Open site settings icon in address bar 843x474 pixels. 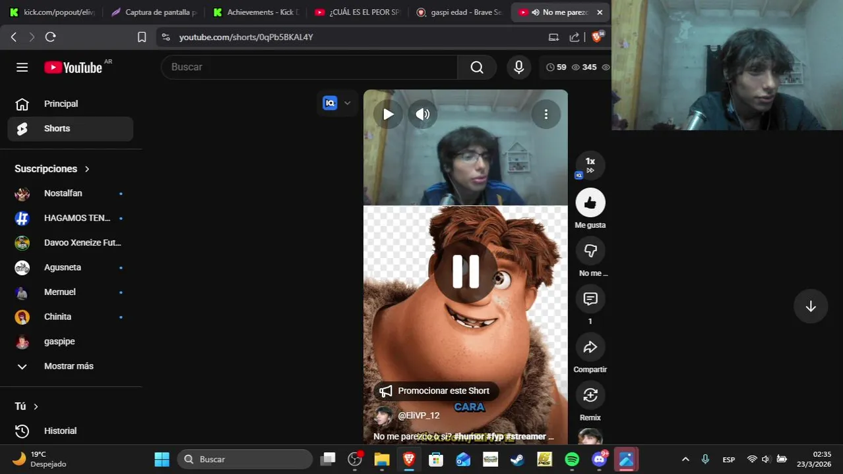click(166, 38)
